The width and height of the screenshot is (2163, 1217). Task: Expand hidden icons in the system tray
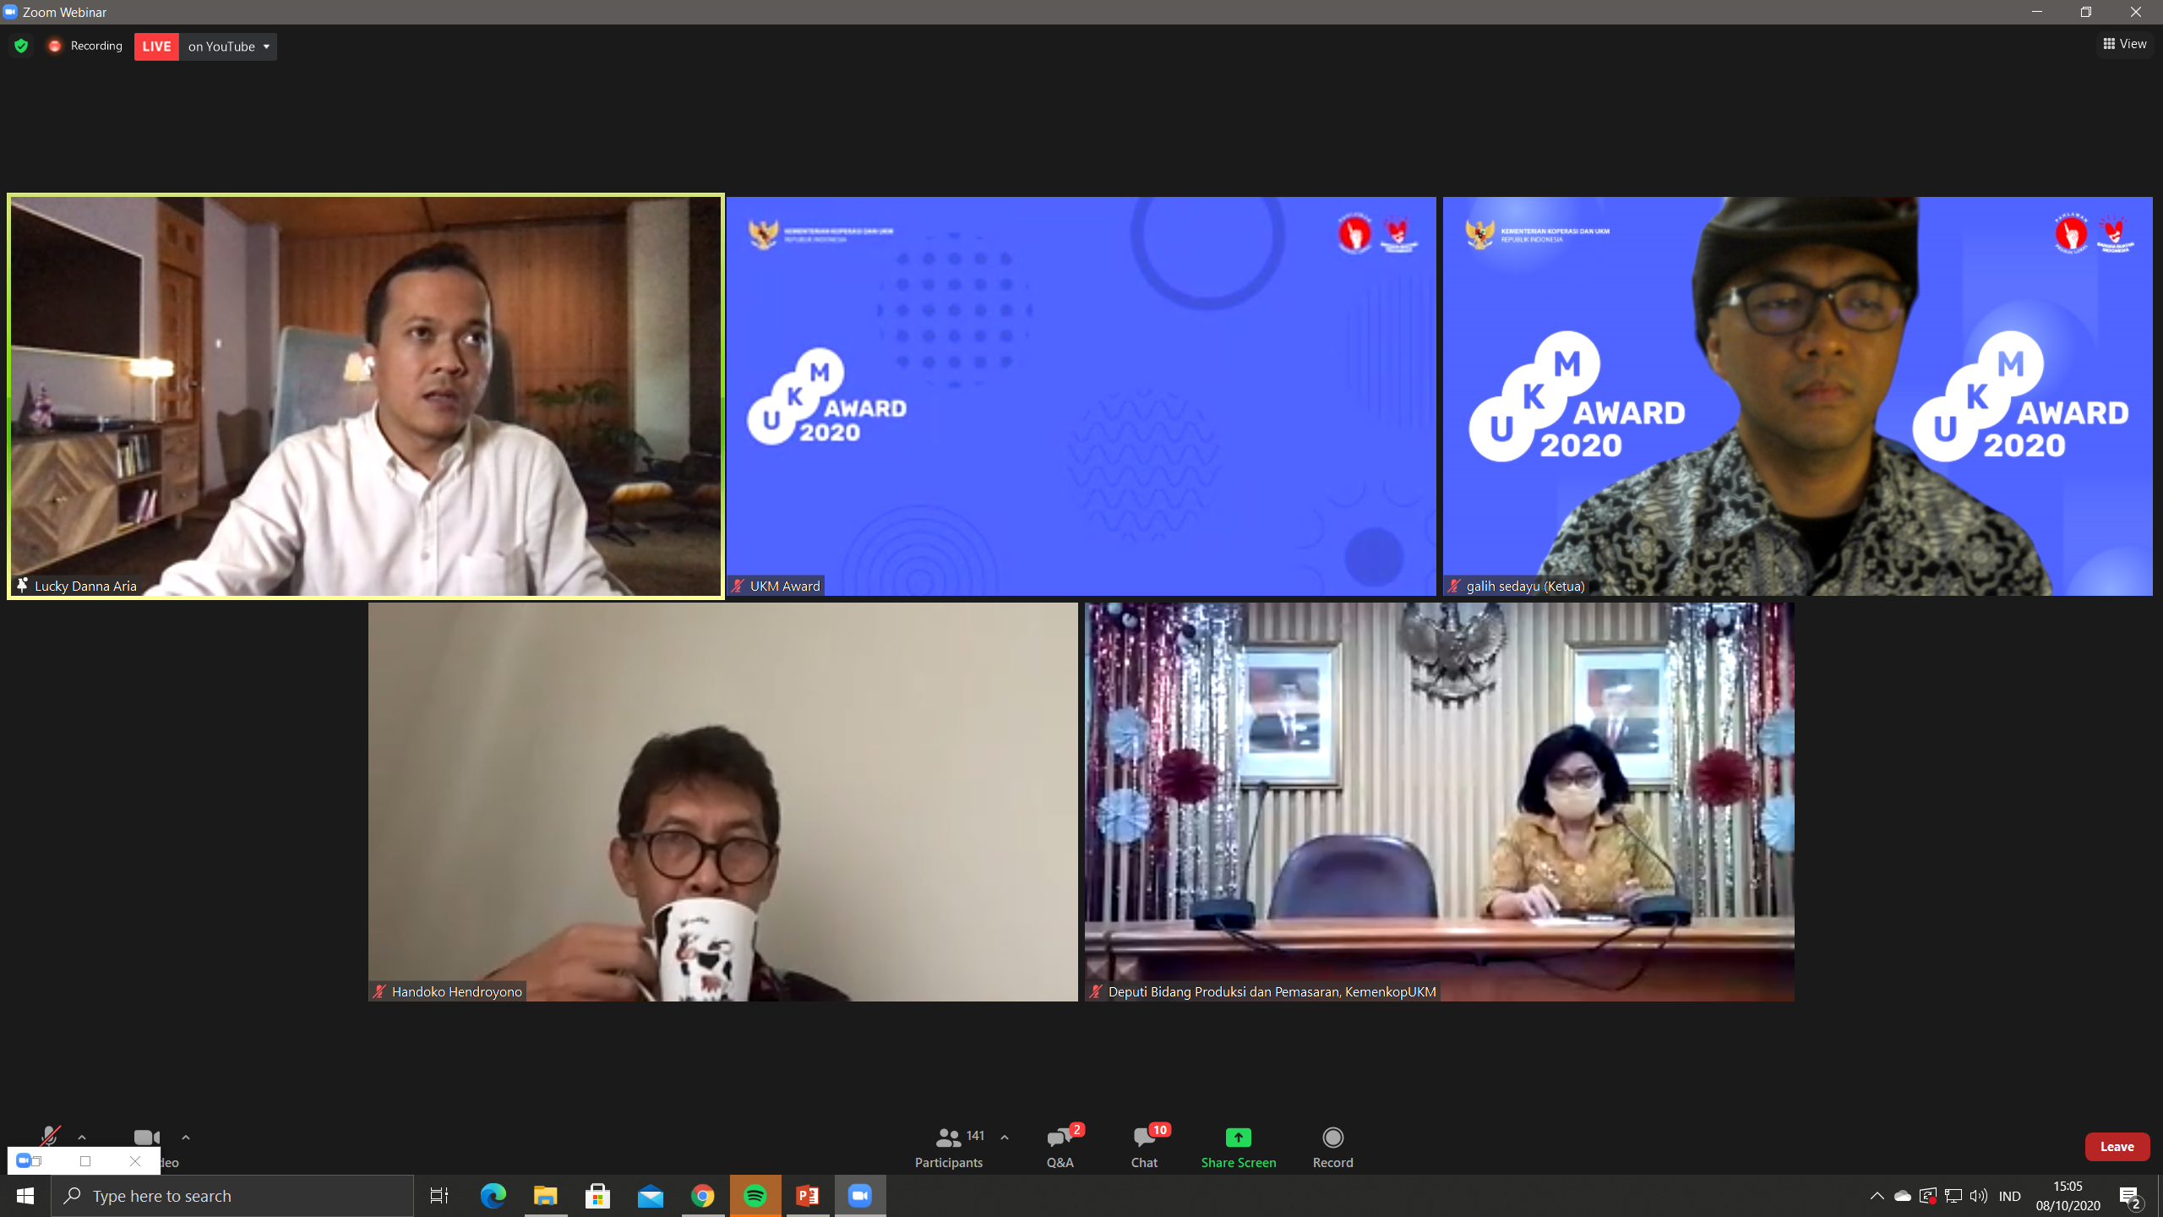click(x=1877, y=1195)
